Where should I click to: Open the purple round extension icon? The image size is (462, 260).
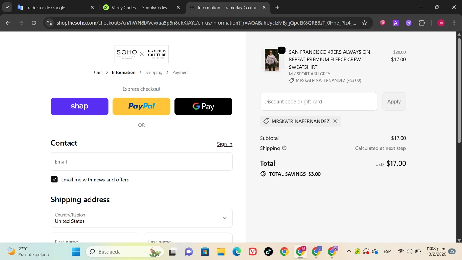point(409,23)
